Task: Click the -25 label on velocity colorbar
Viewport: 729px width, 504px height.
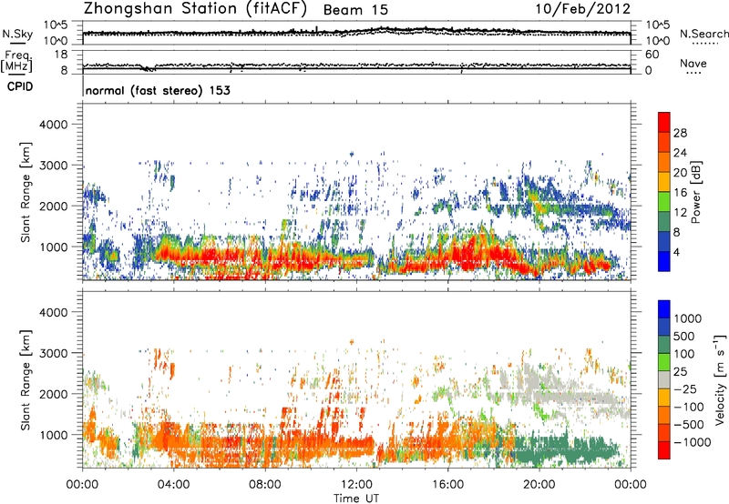Action: 687,389
